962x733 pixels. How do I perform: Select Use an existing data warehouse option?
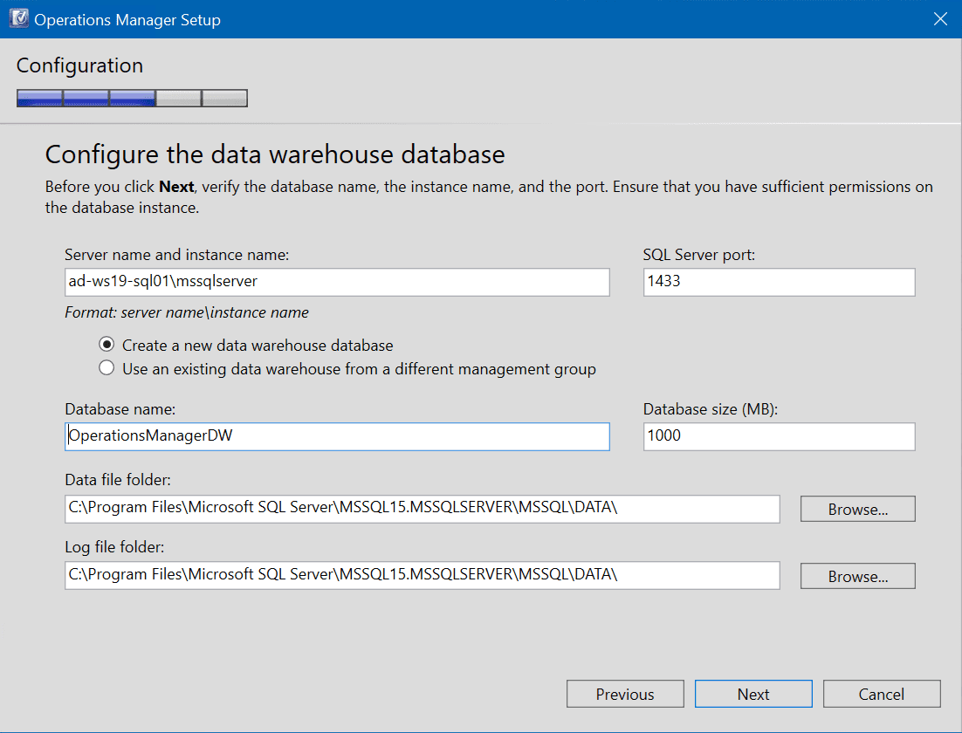(x=107, y=368)
